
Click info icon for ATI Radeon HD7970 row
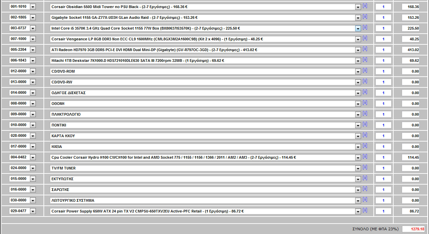(x=365, y=49)
